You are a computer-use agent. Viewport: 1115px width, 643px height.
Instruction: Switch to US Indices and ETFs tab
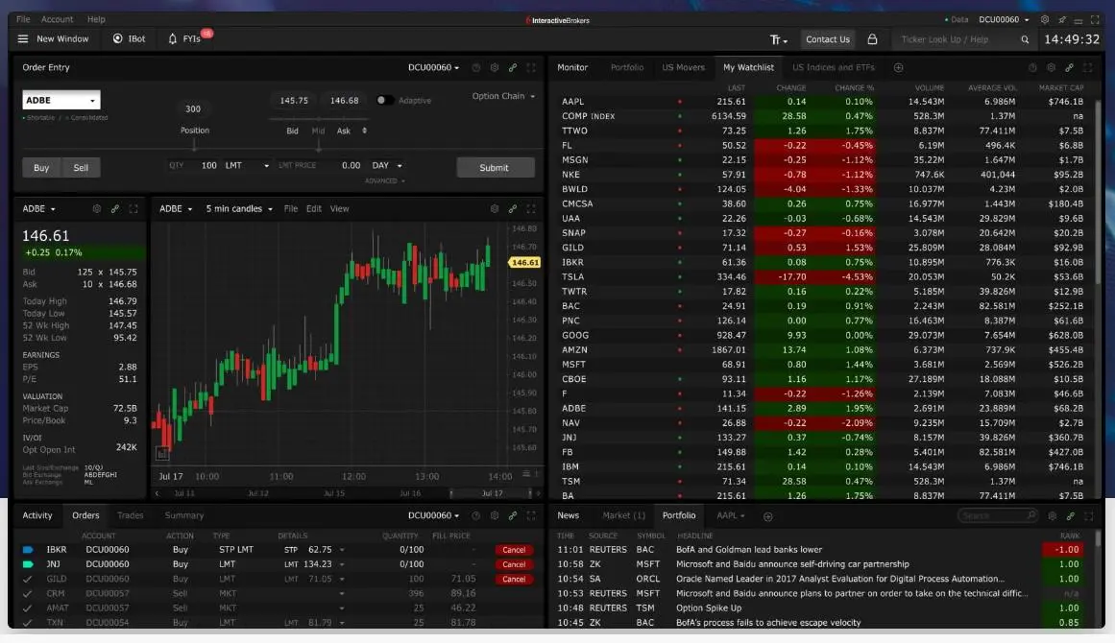(834, 67)
